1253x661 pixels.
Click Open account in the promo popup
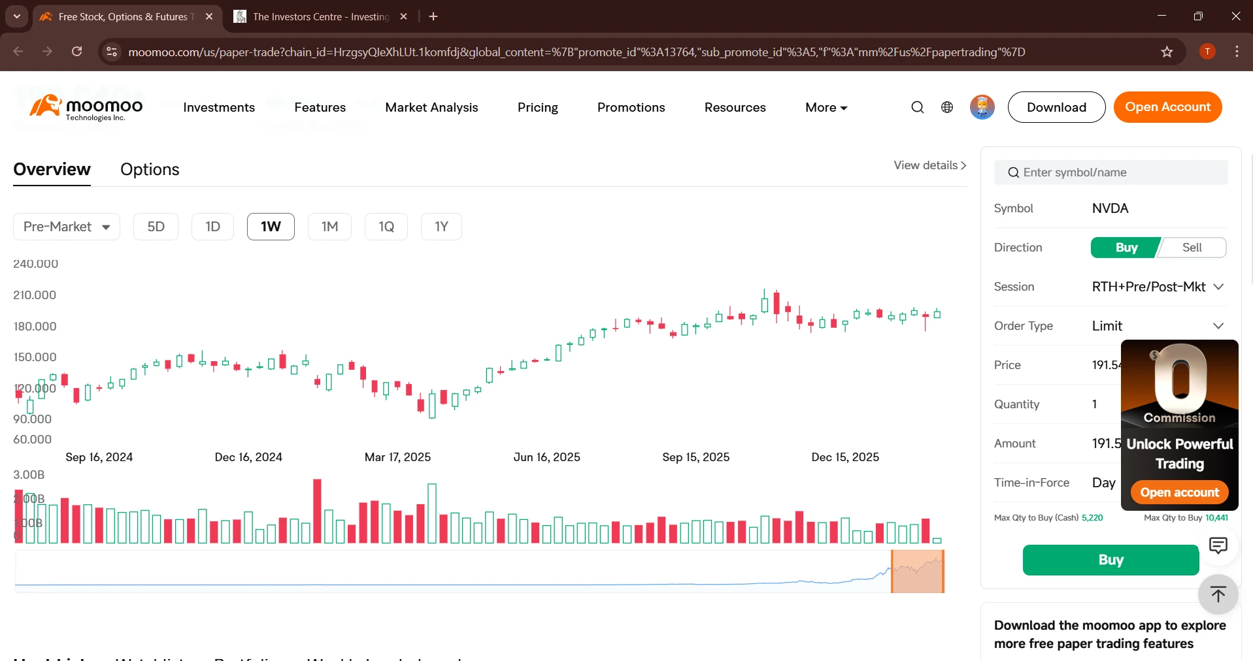(1179, 492)
